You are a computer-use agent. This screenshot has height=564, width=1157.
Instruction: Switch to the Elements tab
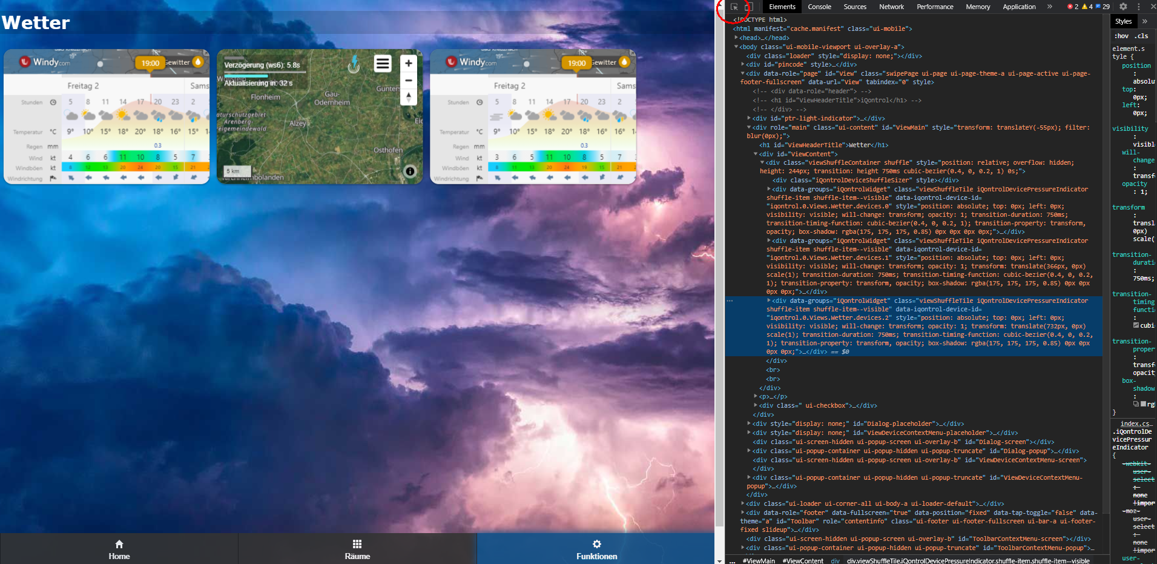tap(782, 7)
